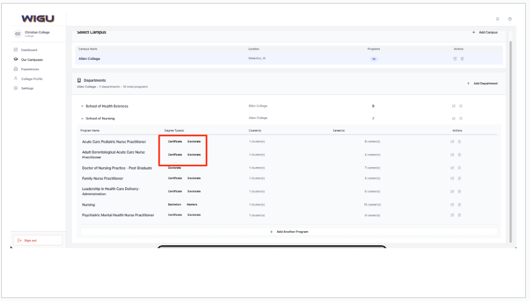Delete the Nursing program row
The width and height of the screenshot is (530, 301).
[x=459, y=204]
